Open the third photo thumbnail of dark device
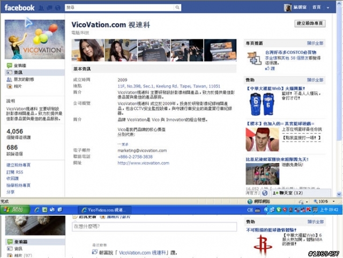 coord(154,50)
